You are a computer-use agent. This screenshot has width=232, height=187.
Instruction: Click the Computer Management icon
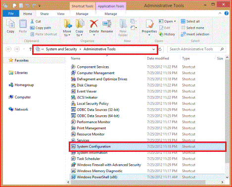[x=73, y=73]
